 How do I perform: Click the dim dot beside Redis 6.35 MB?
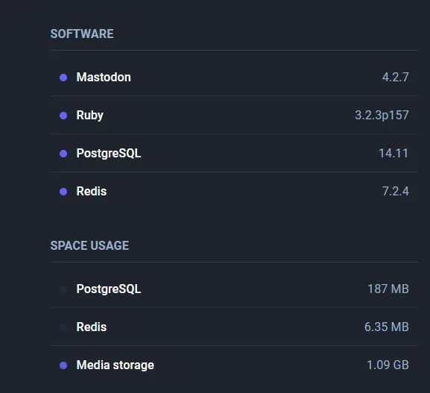pyautogui.click(x=63, y=327)
